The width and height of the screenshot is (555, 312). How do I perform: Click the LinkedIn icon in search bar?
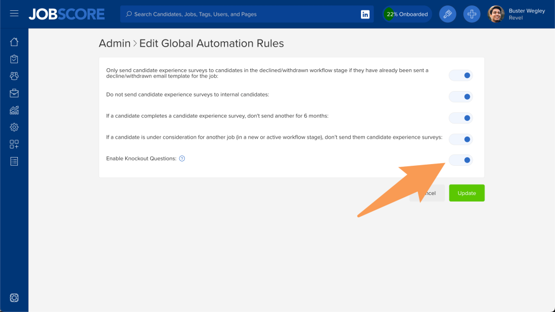pos(365,14)
